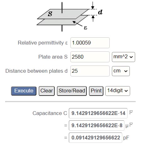Focus the relative permittivity field showing 1.00059
The width and height of the screenshot is (143, 146).
coord(90,43)
